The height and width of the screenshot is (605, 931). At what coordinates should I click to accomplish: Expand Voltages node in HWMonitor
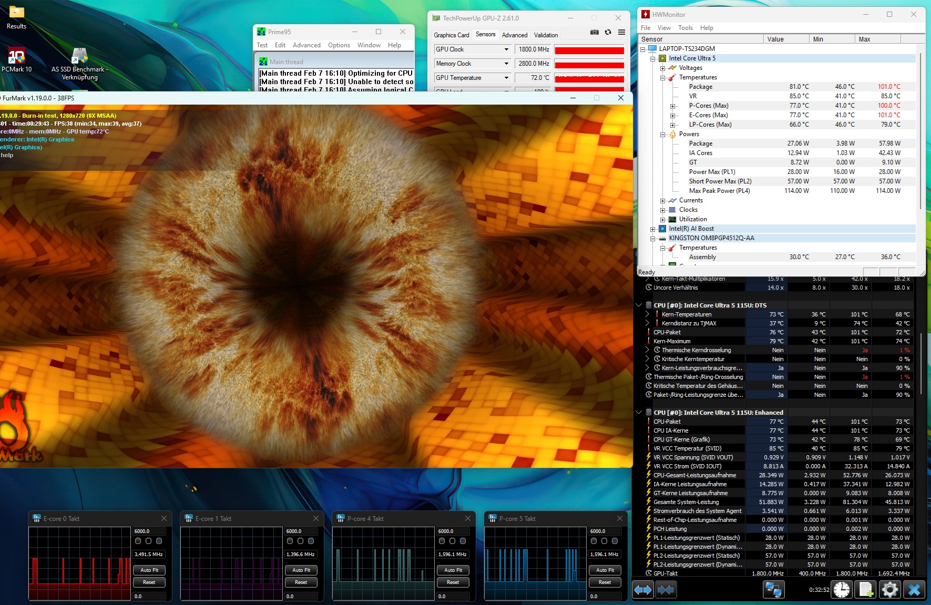[663, 68]
